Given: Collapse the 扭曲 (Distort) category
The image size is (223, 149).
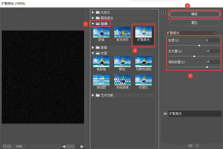Looking at the screenshot, I should [x=93, y=23].
